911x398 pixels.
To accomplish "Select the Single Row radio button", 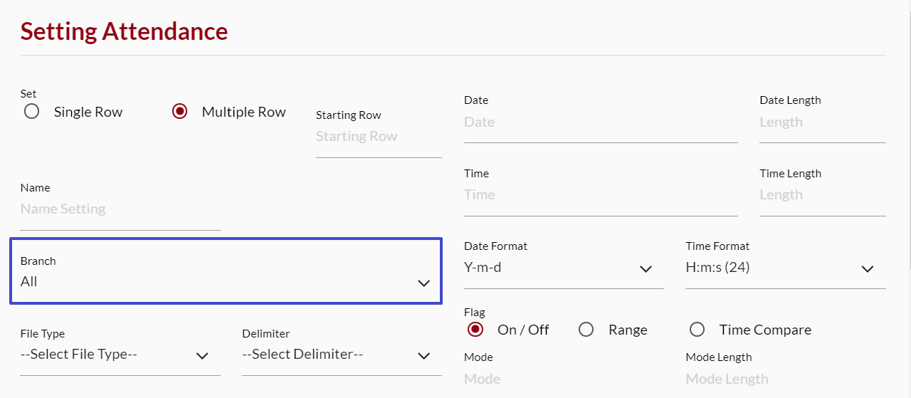I will click(31, 112).
